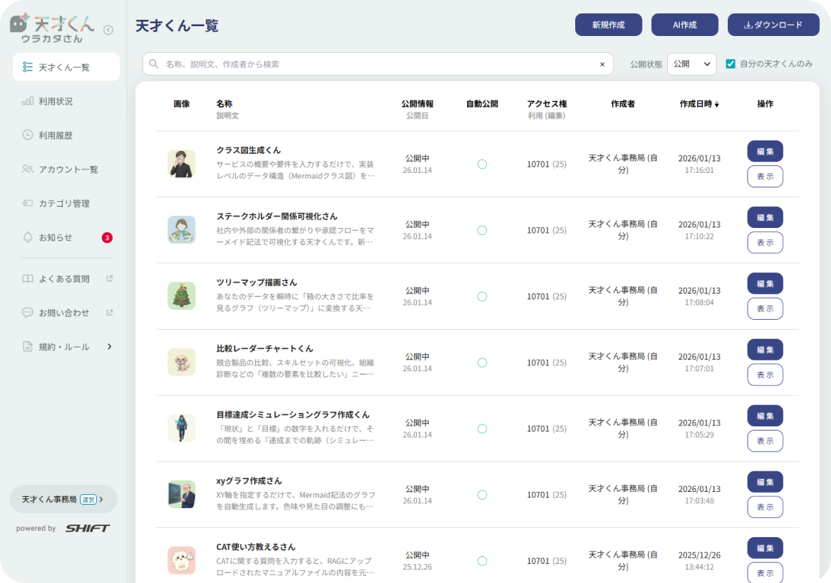Click the speech bubble icon for お問い合わせ

tap(28, 313)
